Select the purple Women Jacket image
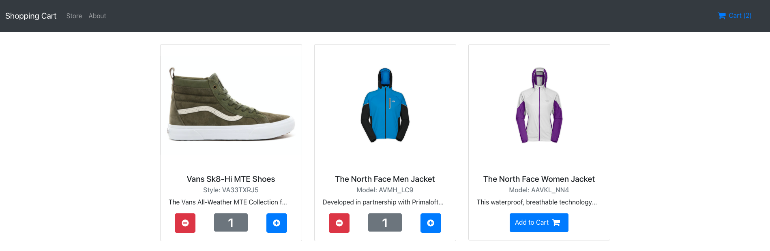 pos(539,105)
